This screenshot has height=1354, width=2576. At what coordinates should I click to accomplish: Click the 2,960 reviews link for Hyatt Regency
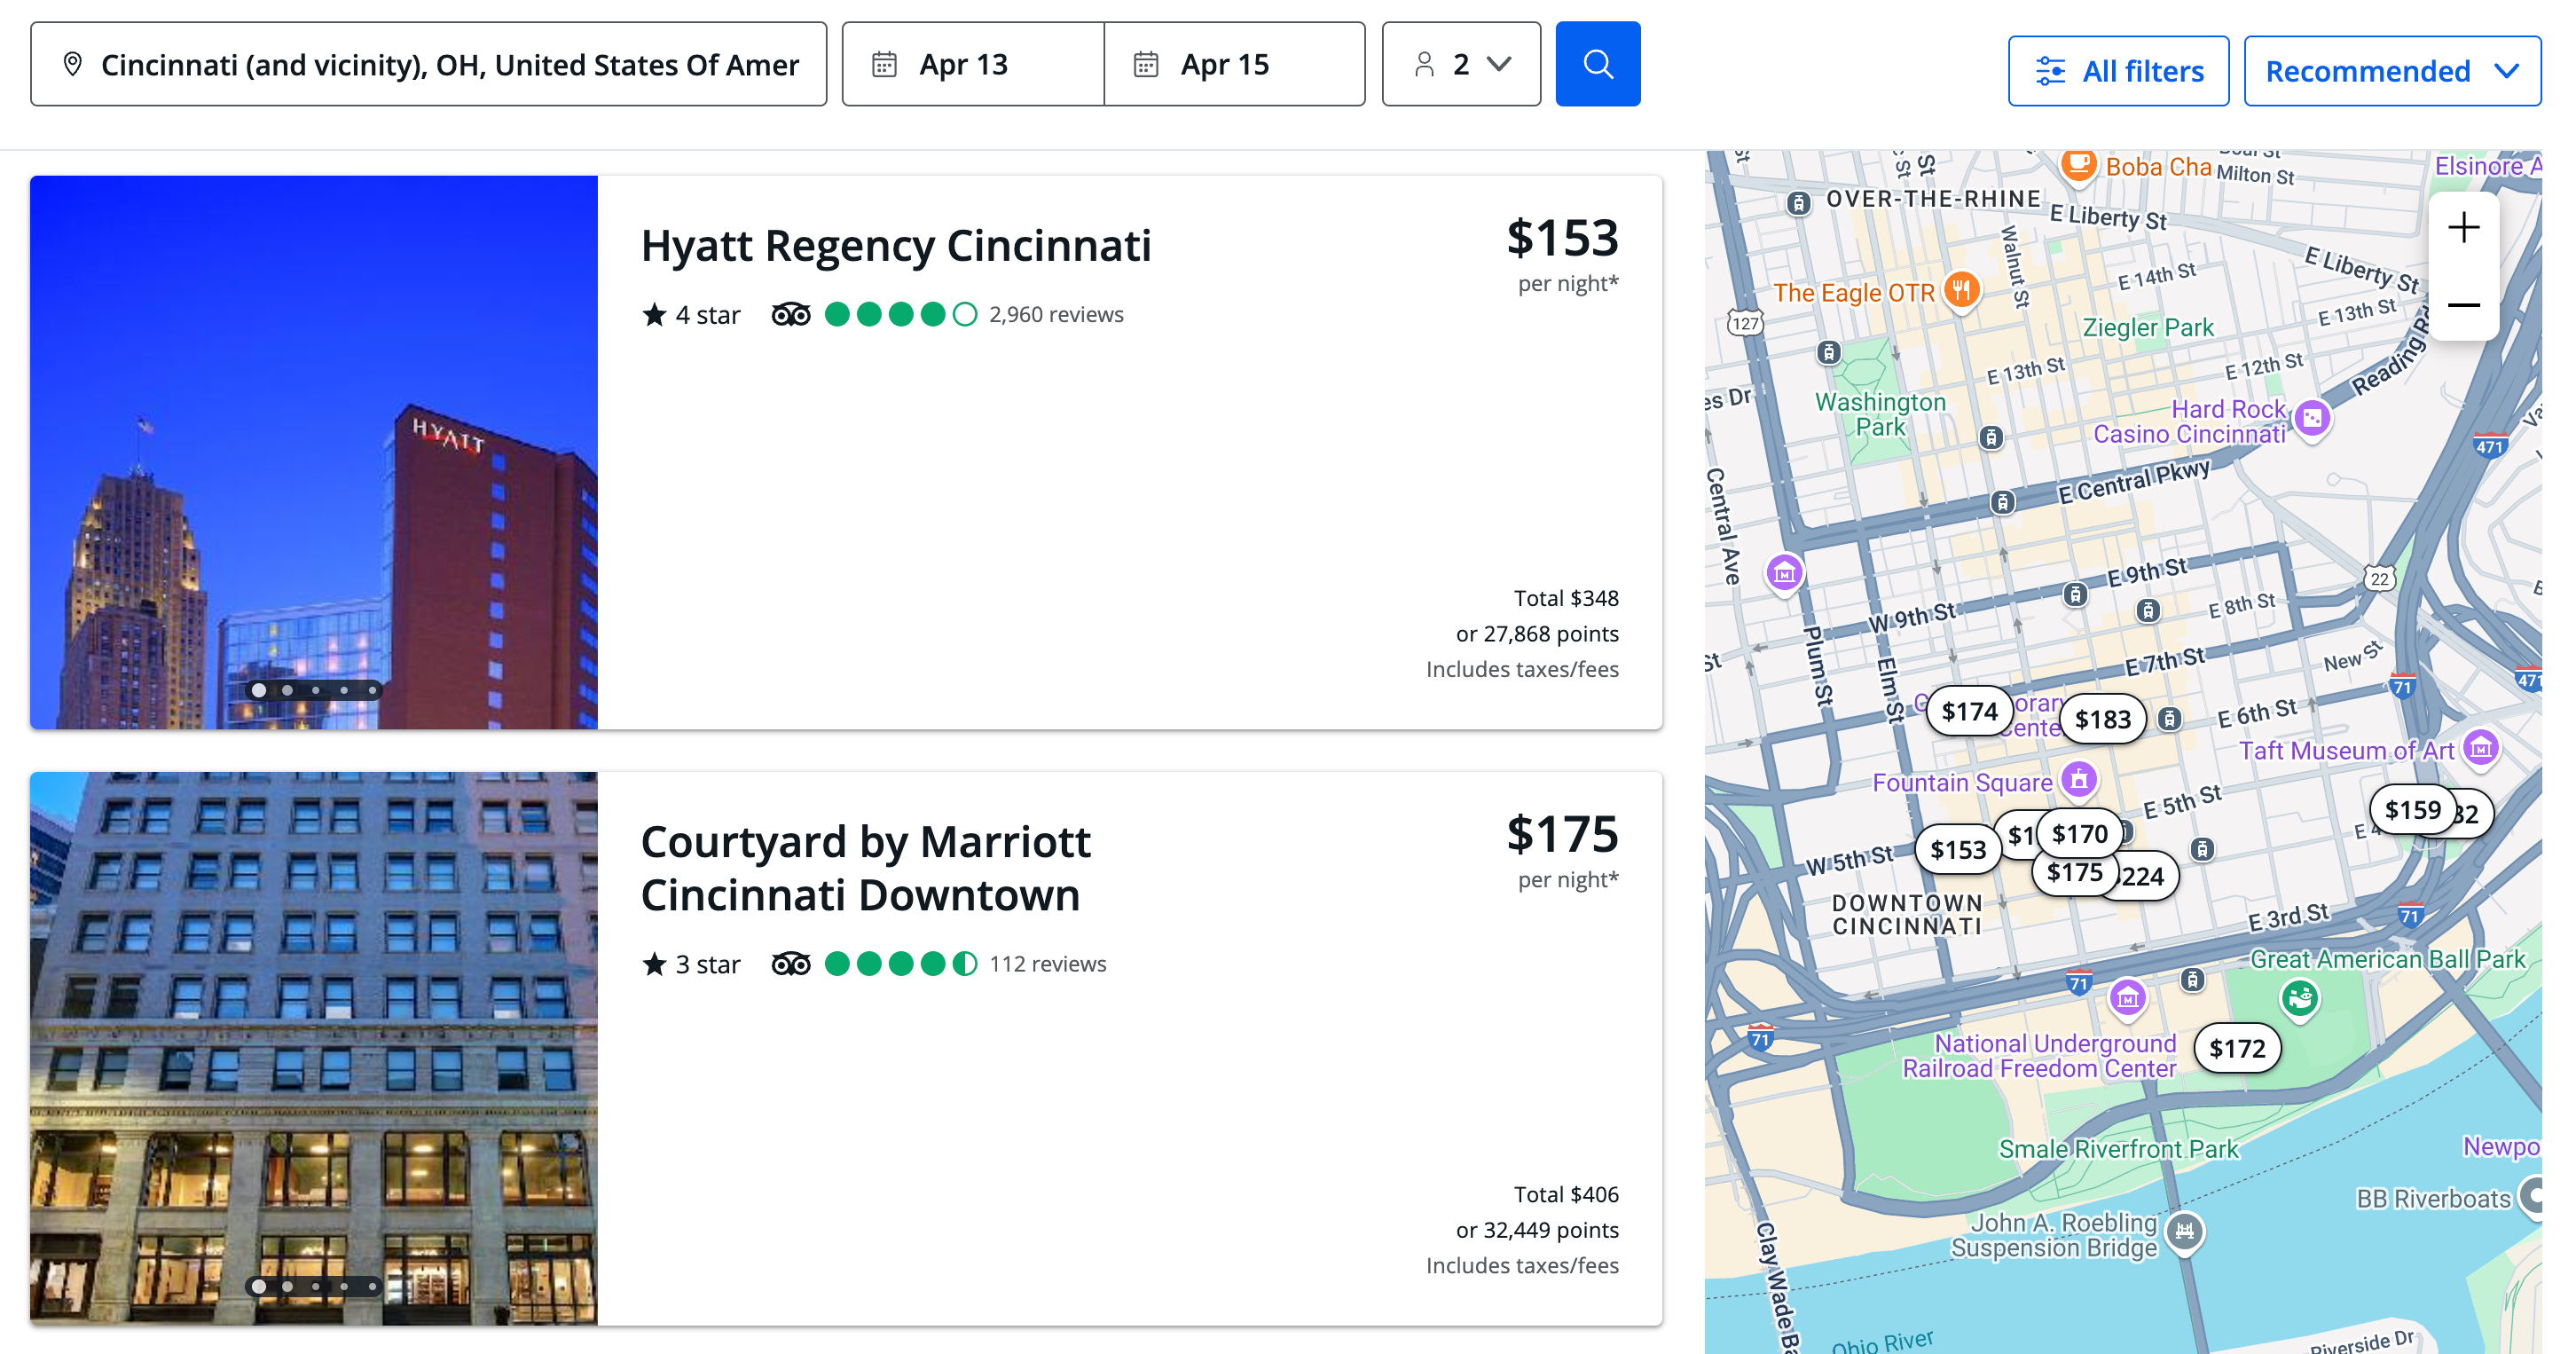click(1056, 313)
